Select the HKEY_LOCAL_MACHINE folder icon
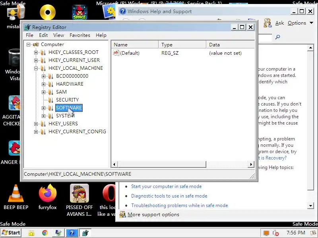The image size is (318, 238). tap(43, 68)
